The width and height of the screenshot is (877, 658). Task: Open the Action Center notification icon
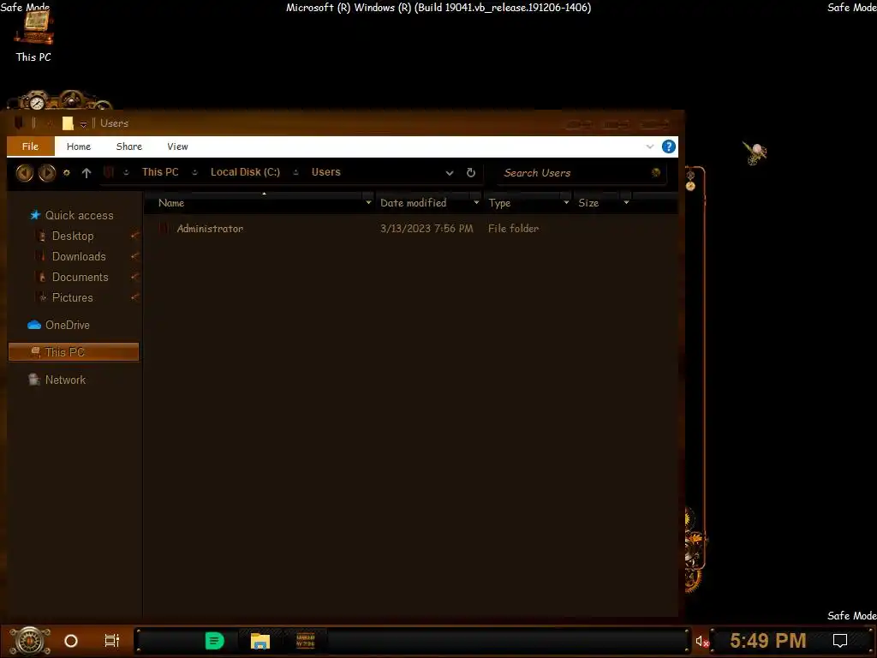tap(839, 641)
